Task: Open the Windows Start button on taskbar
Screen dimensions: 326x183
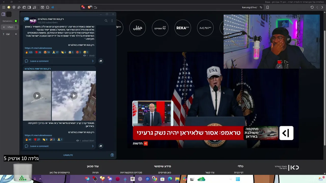Action: 238,179
